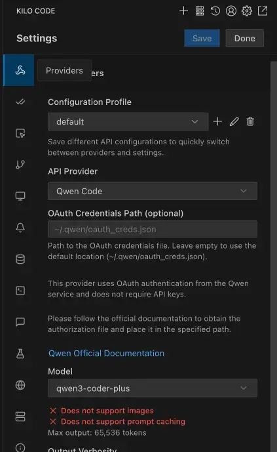Pop out panel with external window icon

click(263, 11)
